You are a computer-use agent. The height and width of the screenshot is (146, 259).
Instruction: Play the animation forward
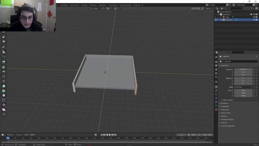coord(110,135)
